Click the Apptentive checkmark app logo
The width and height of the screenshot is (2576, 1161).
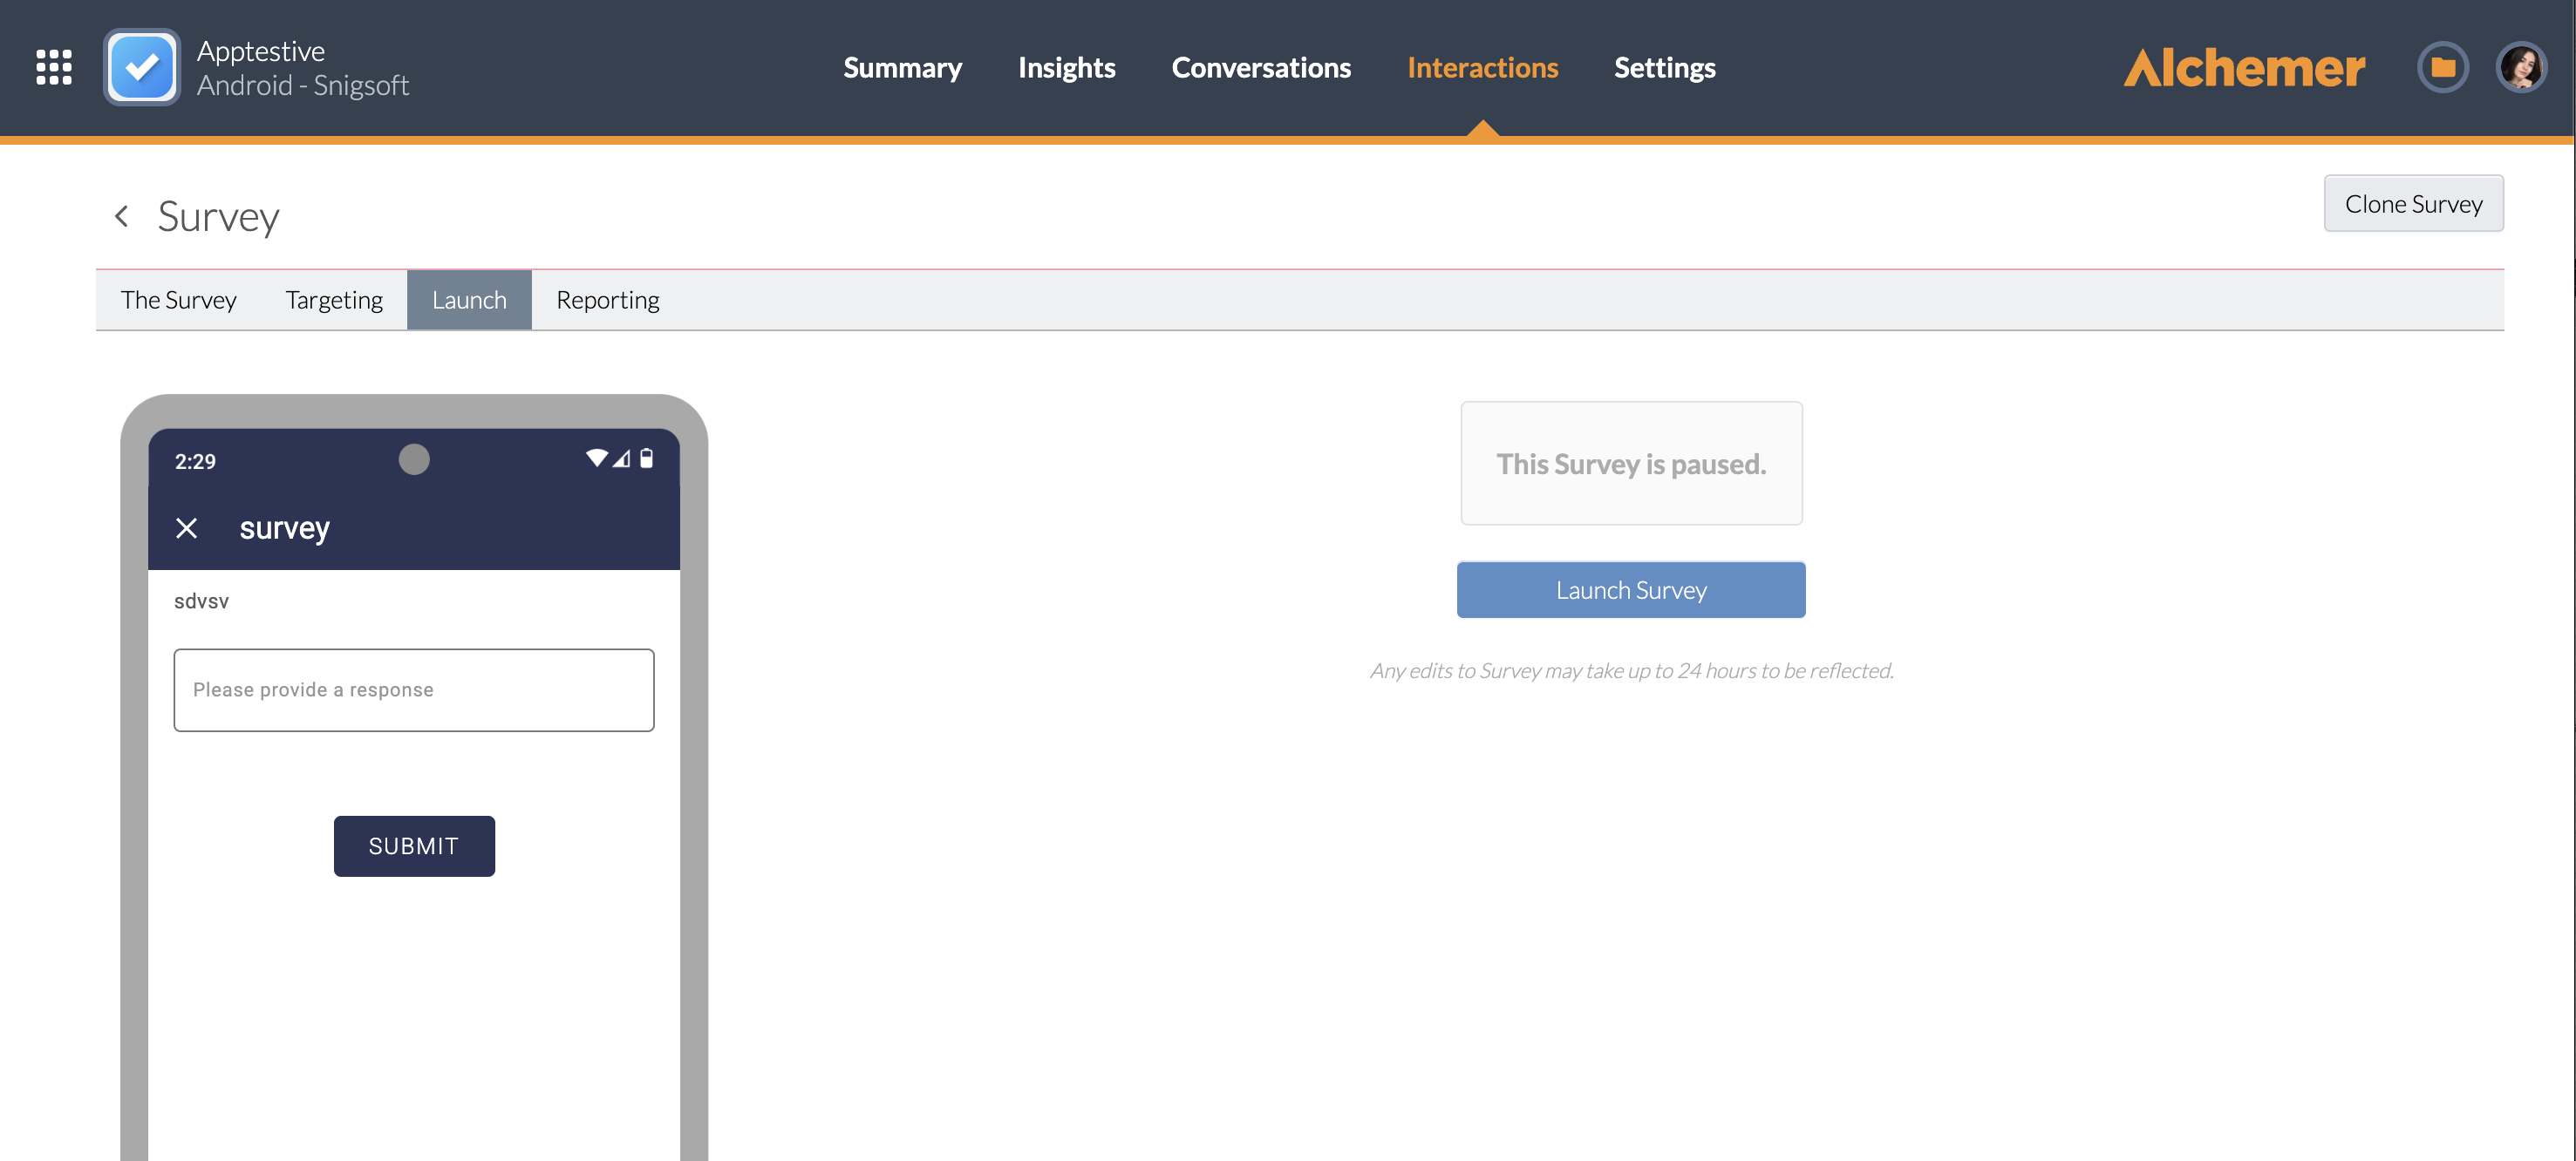[142, 67]
